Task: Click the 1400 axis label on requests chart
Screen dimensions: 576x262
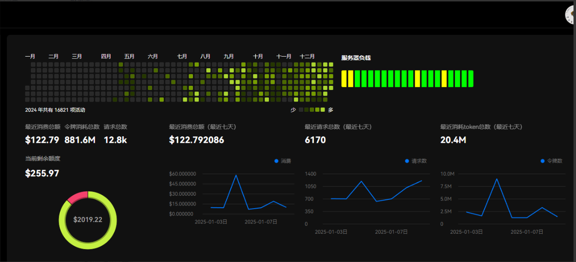Action: click(x=310, y=173)
